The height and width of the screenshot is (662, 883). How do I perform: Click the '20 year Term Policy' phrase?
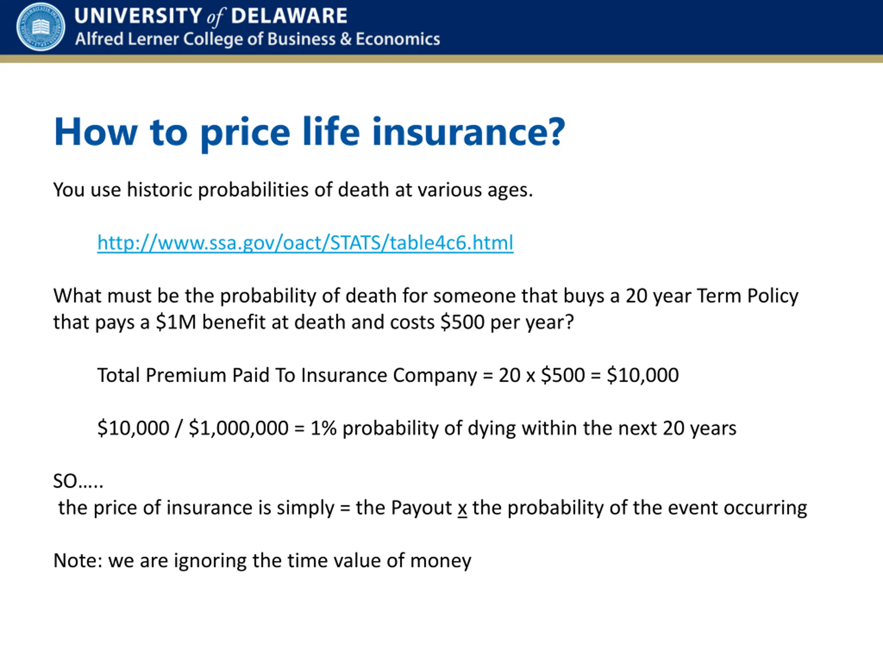(712, 296)
